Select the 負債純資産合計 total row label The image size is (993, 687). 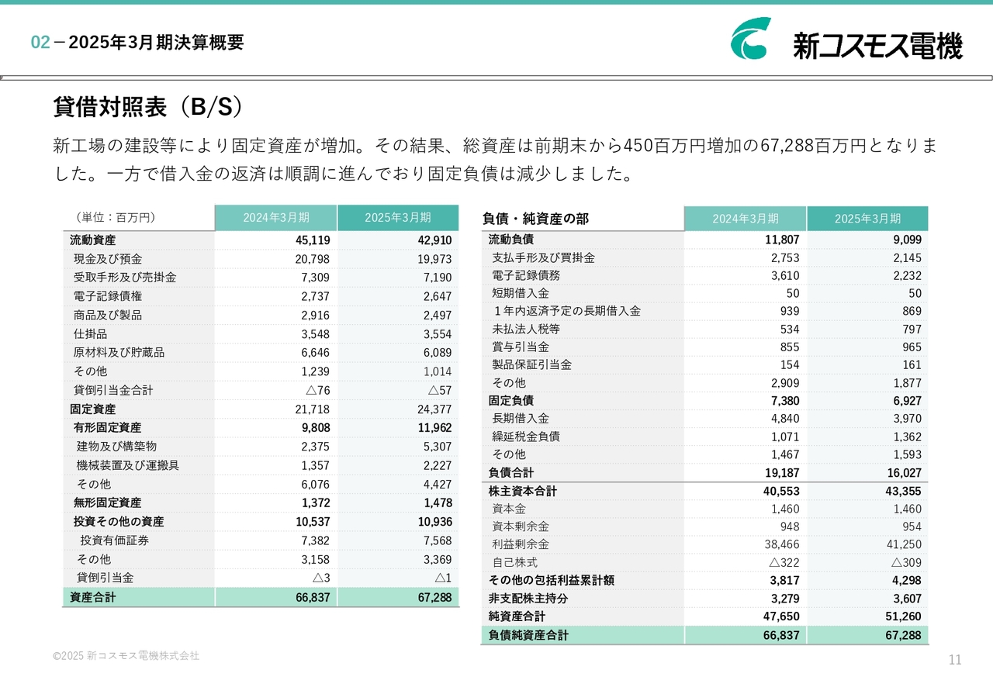528,635
